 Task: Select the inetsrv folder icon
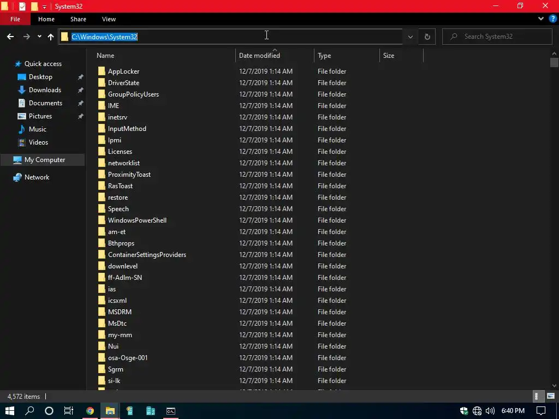102,117
